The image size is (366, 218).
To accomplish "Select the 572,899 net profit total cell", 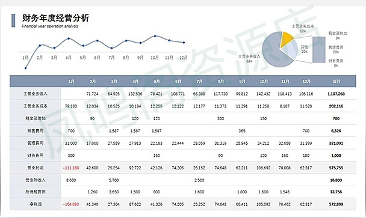I will 336,204.
